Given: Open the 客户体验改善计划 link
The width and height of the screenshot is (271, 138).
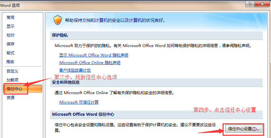Looking at the screenshot, I should point(75,70).
